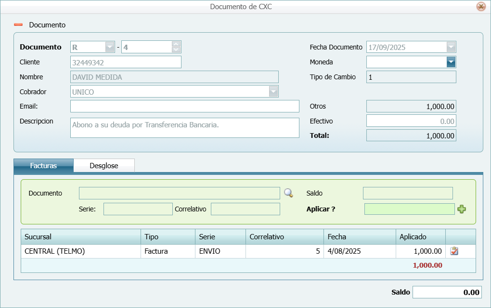Switch to the Desglose tab
Viewport: 491px width, 308px height.
pos(103,166)
